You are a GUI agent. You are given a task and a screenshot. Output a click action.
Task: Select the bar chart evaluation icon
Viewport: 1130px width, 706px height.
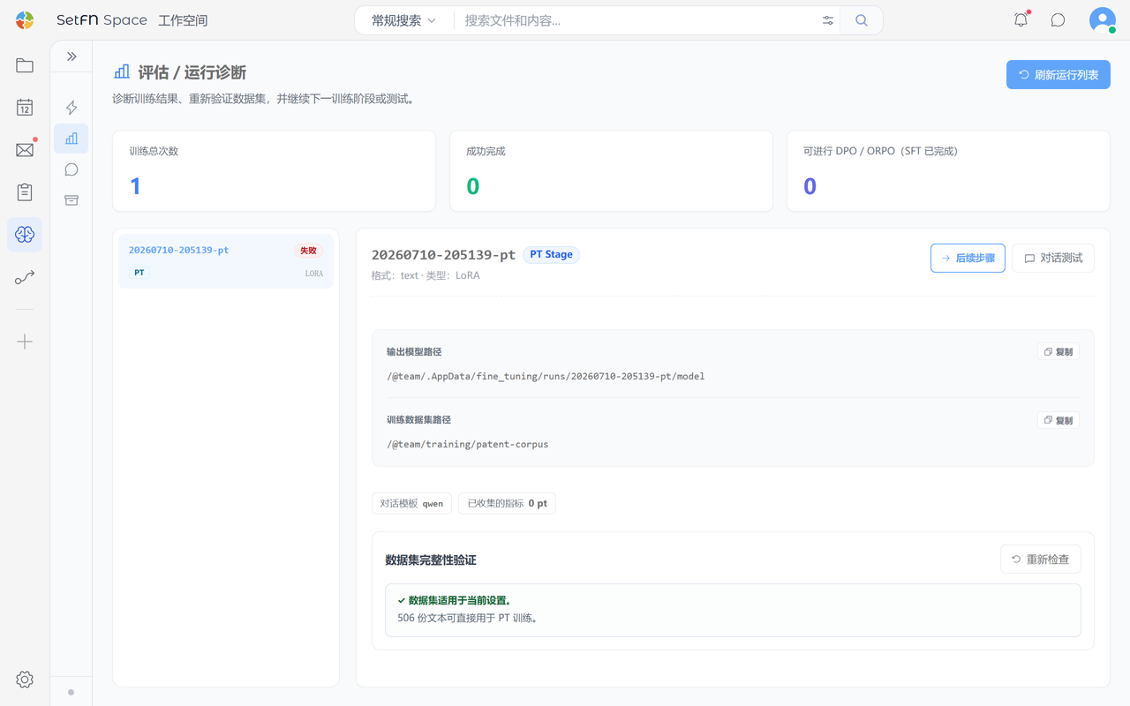click(x=72, y=139)
